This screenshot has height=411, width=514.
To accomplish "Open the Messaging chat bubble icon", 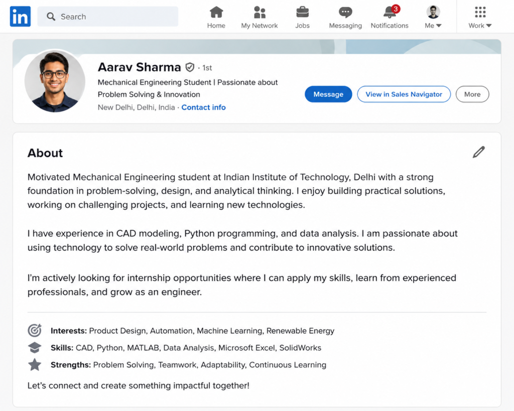I will [x=345, y=12].
